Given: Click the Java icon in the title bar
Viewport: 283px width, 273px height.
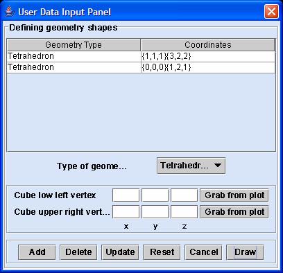Looking at the screenshot, I should [x=10, y=12].
